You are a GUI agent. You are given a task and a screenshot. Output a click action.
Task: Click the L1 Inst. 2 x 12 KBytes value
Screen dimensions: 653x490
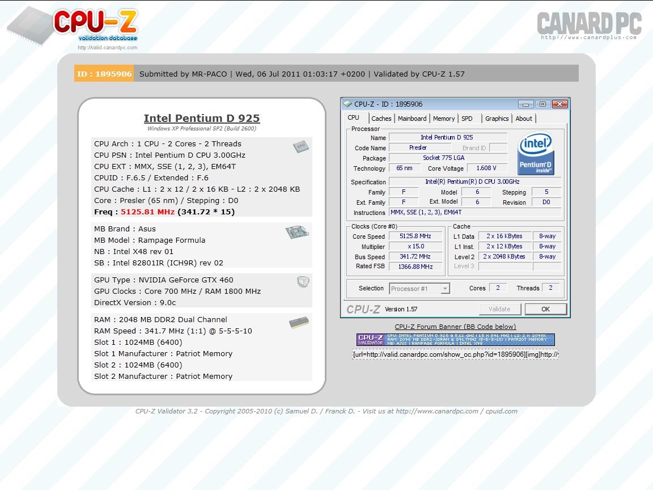click(x=504, y=247)
